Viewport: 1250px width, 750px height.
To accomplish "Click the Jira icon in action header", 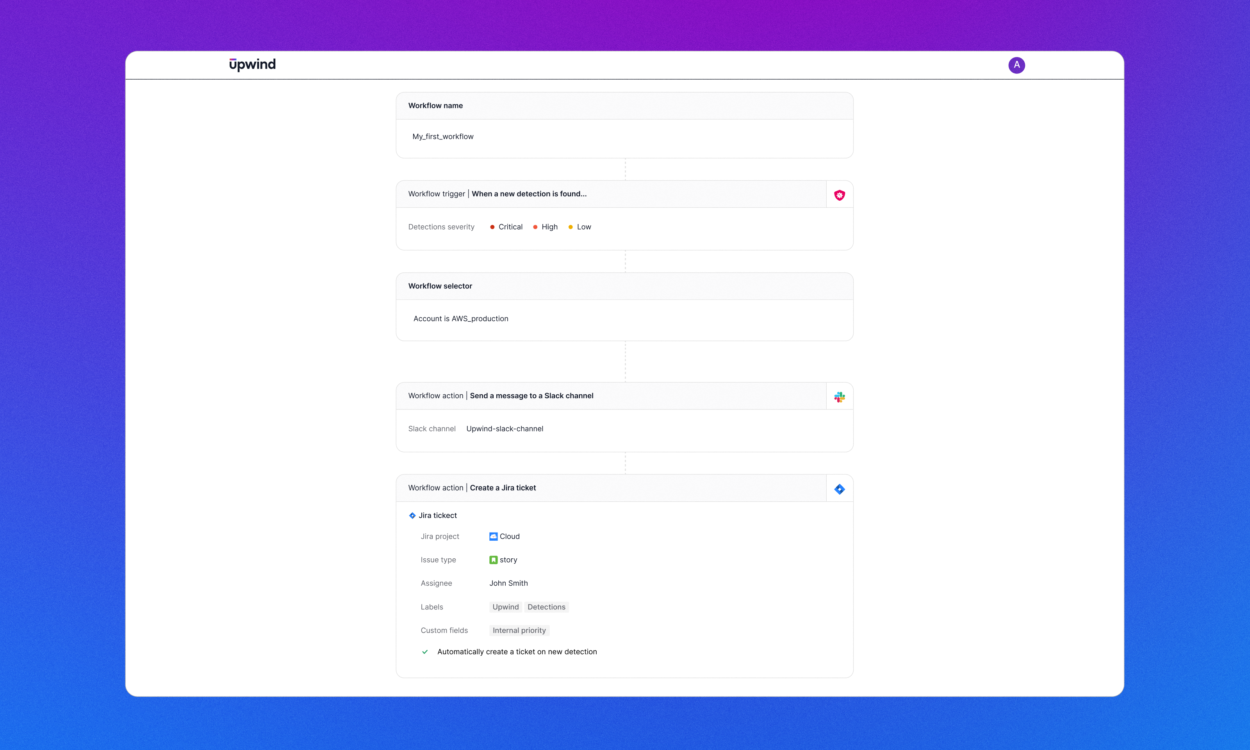I will (839, 489).
